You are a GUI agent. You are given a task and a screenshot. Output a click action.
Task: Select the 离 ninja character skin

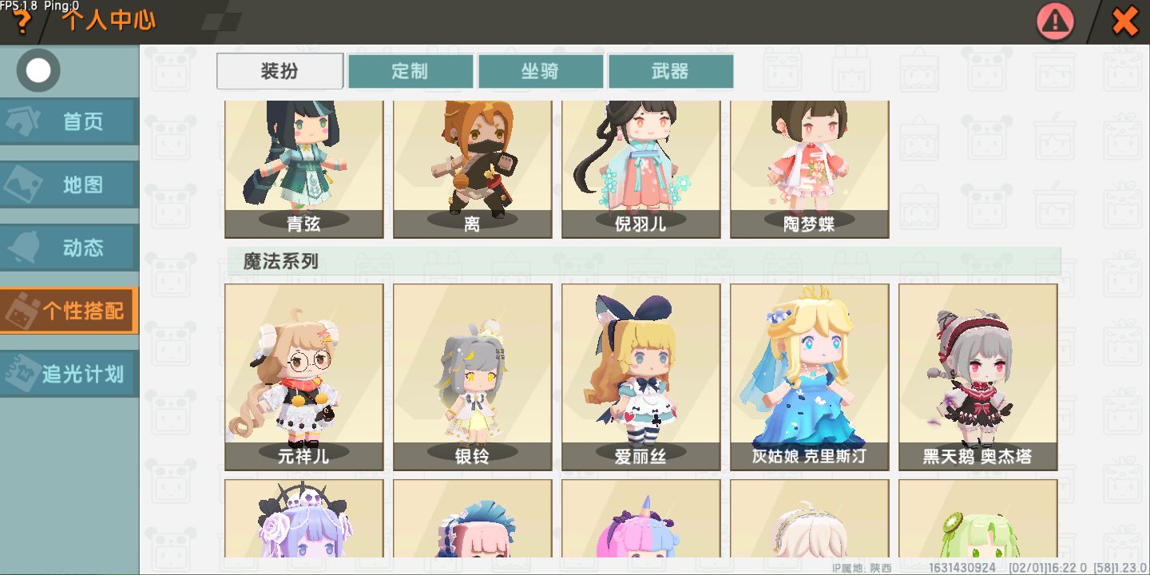473,169
